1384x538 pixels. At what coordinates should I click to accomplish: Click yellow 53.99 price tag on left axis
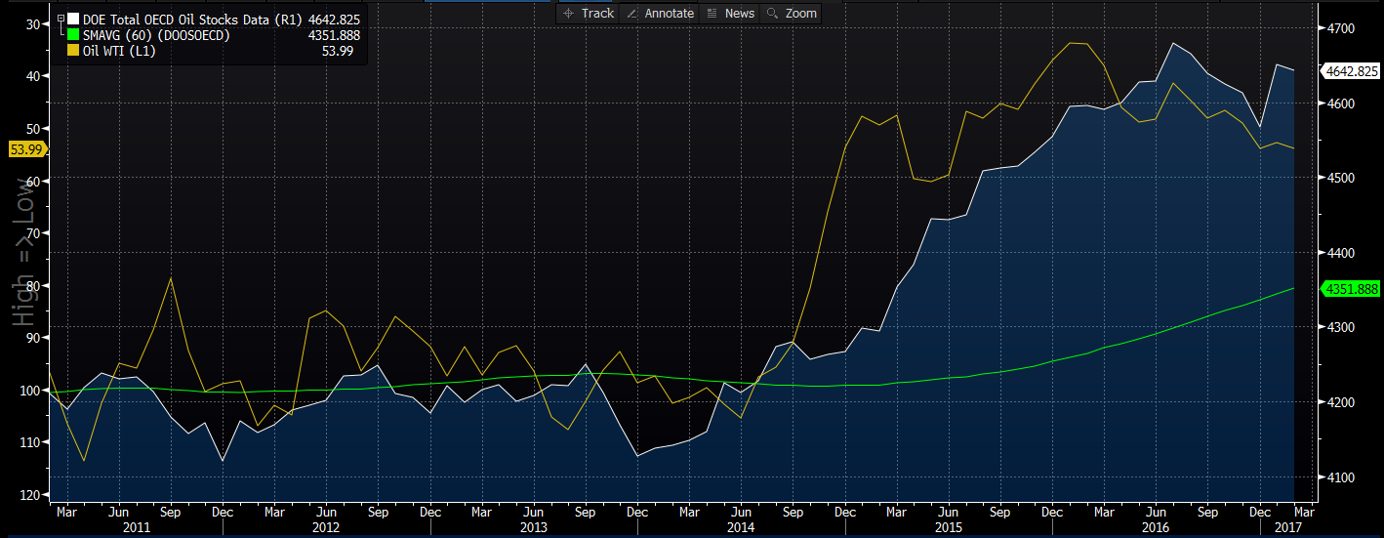pyautogui.click(x=25, y=148)
